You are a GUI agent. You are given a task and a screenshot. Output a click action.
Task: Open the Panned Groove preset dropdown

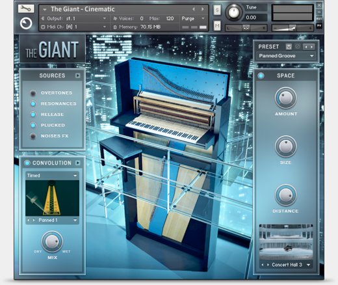pos(286,56)
